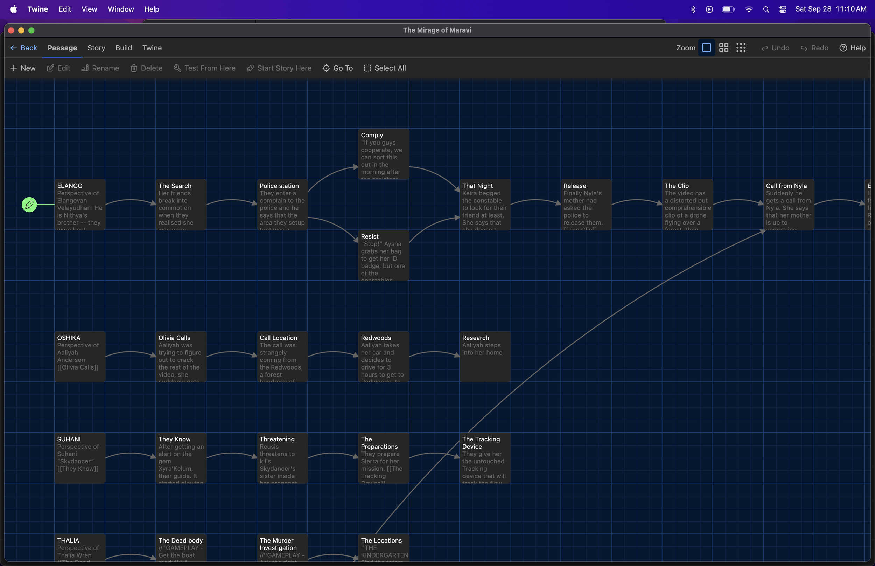Image resolution: width=875 pixels, height=566 pixels.
Task: Switch zoom to medium grid view
Action: pos(723,48)
